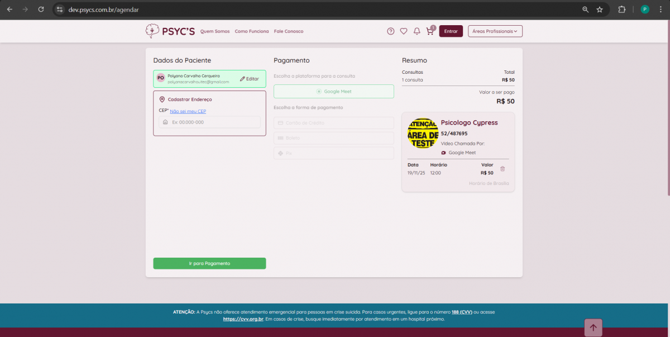Click the Entrar button
This screenshot has height=337, width=670.
[x=451, y=31]
